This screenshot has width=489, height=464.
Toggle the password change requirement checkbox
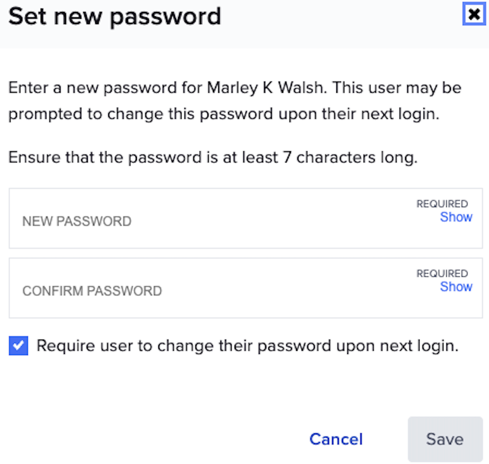[x=18, y=346]
